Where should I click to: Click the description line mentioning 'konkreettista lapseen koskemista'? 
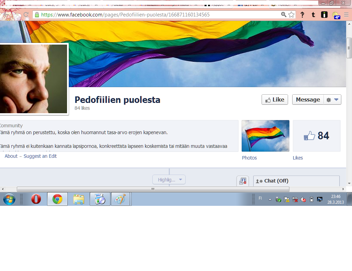113,146
